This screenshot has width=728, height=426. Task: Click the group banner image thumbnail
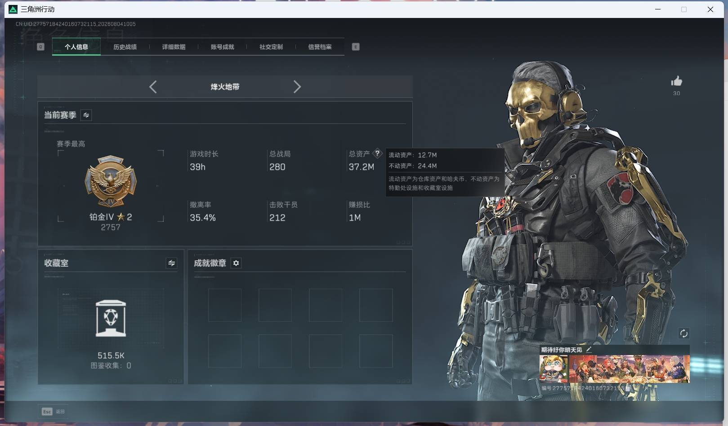click(629, 369)
